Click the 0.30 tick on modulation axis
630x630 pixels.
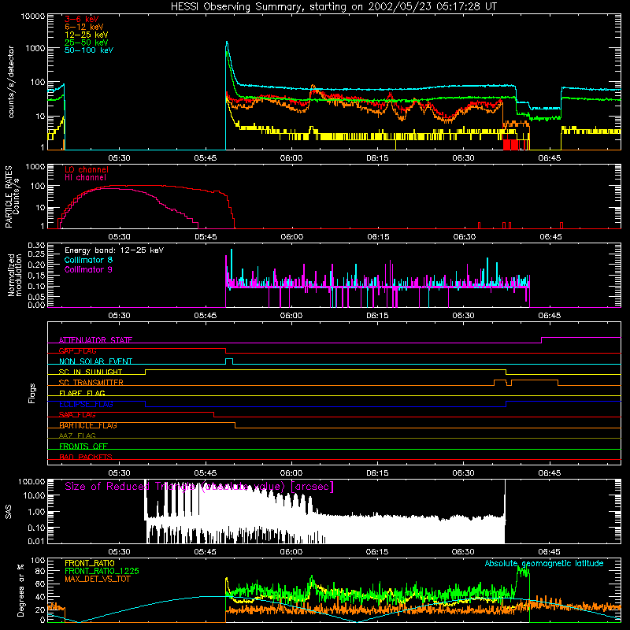[36, 246]
